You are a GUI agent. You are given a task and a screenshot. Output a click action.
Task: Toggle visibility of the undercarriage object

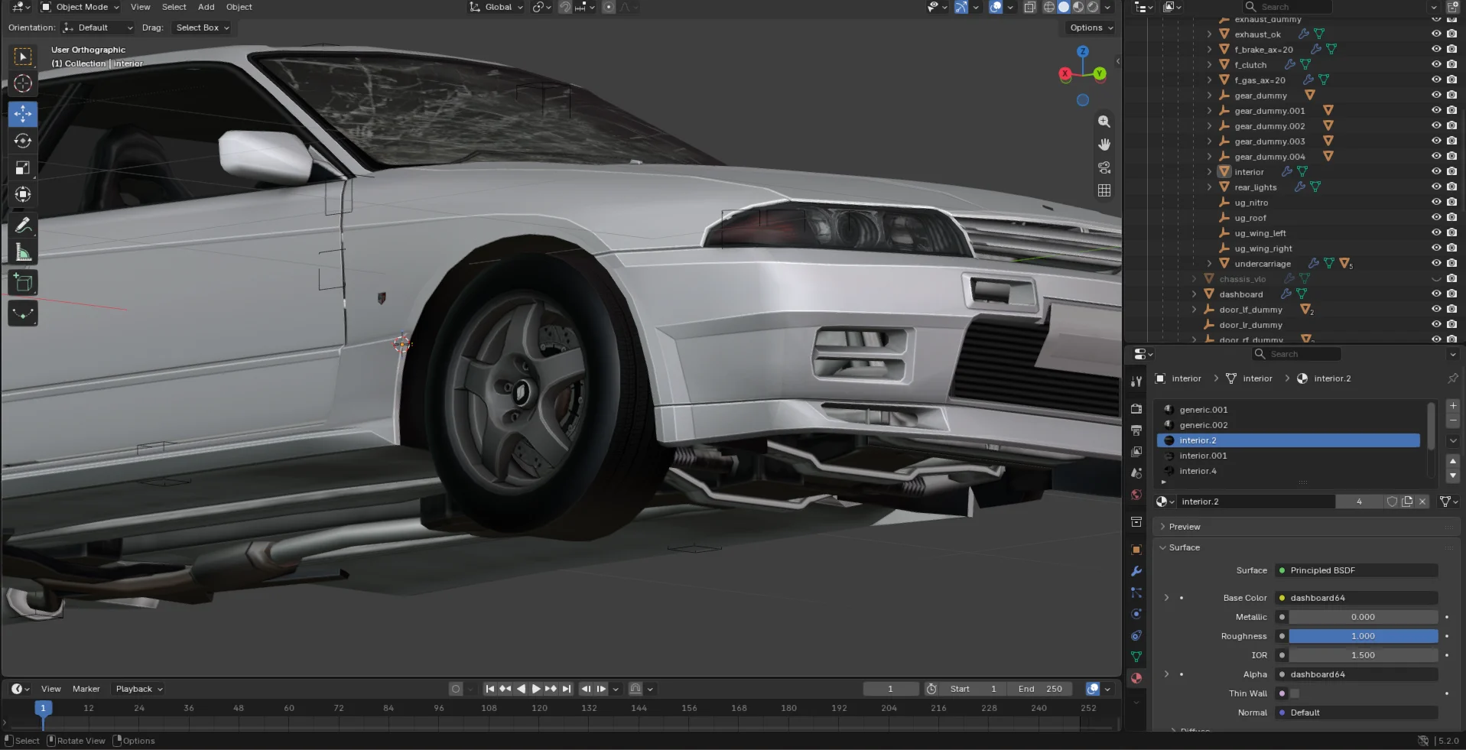1436,263
